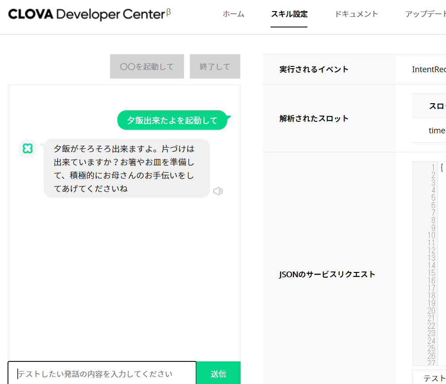446x384 pixels.
Task: Click the CLOVA Developer Center logo
Action: click(x=89, y=14)
